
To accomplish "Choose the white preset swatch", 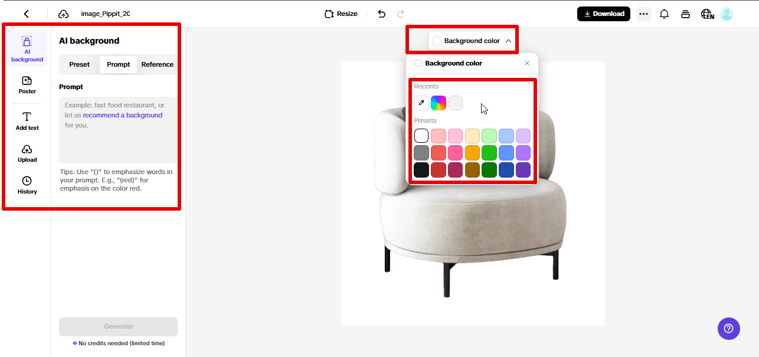I will [421, 136].
